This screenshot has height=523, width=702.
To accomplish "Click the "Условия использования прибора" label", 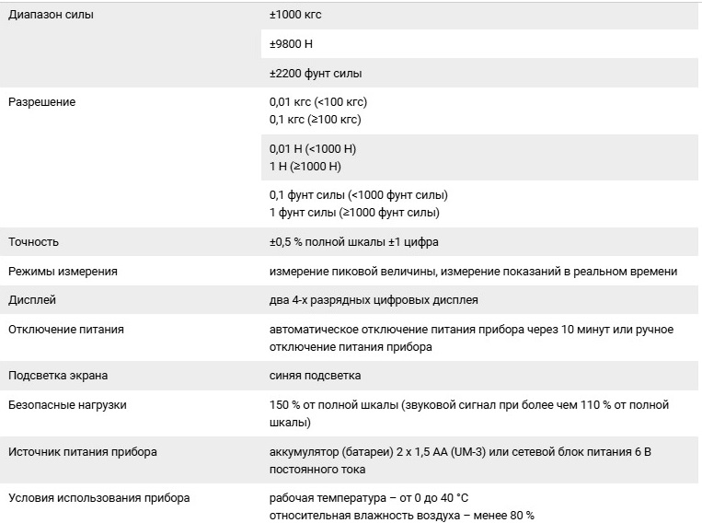I will coord(99,498).
